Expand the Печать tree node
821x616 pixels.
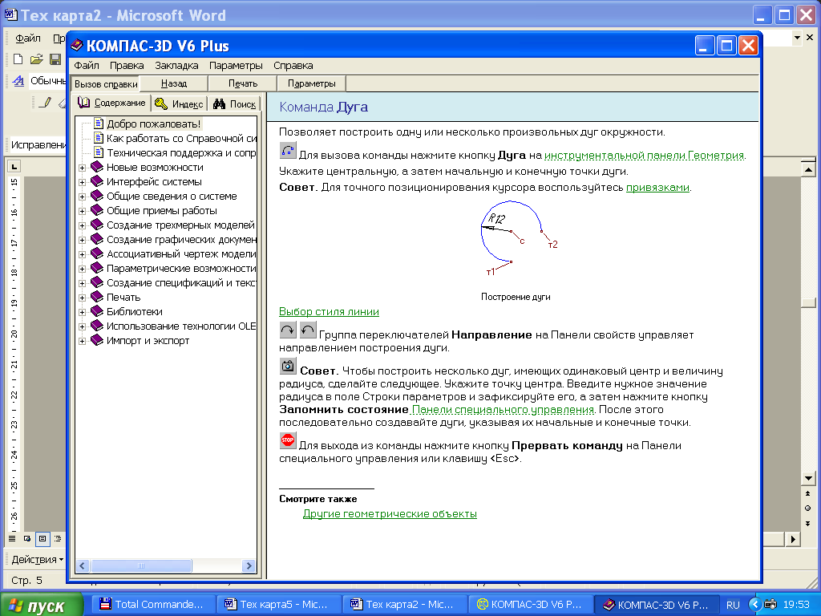point(83,298)
